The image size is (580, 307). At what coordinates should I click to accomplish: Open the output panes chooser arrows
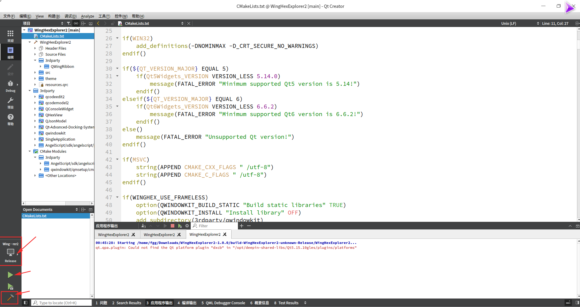pos(305,303)
